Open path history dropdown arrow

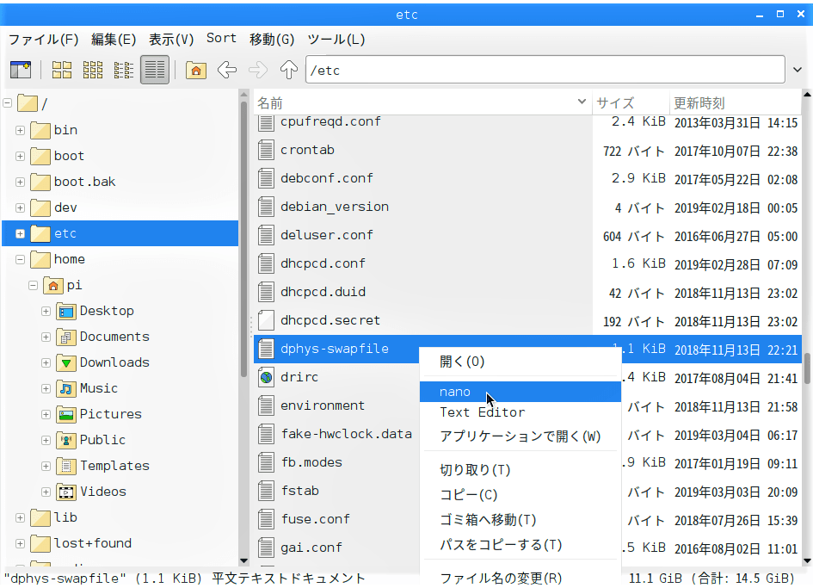tap(798, 70)
